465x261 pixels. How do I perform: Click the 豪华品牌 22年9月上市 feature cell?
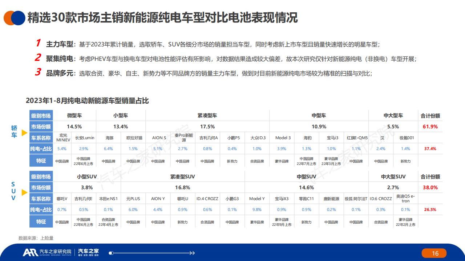click(x=282, y=222)
